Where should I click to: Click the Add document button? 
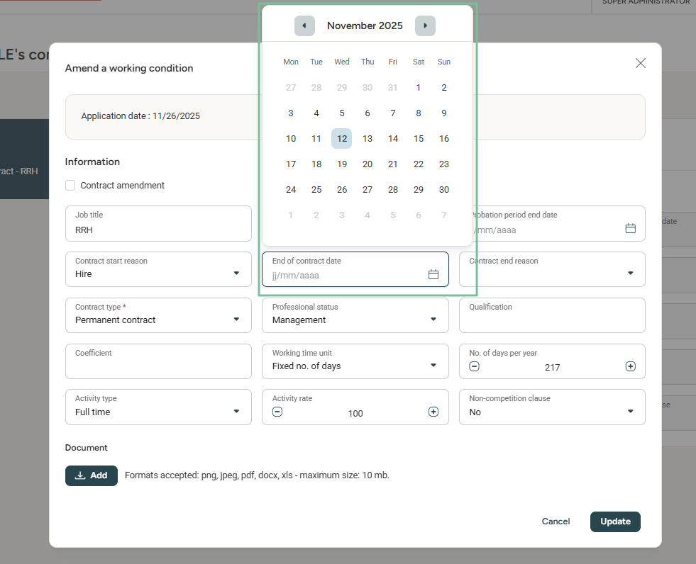pyautogui.click(x=92, y=475)
